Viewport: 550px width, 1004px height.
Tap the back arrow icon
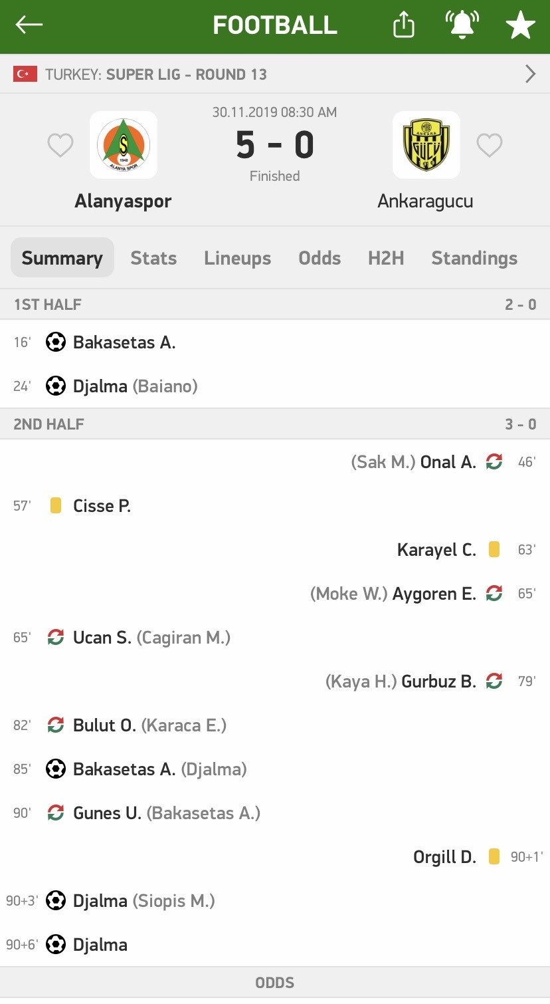coord(29,25)
